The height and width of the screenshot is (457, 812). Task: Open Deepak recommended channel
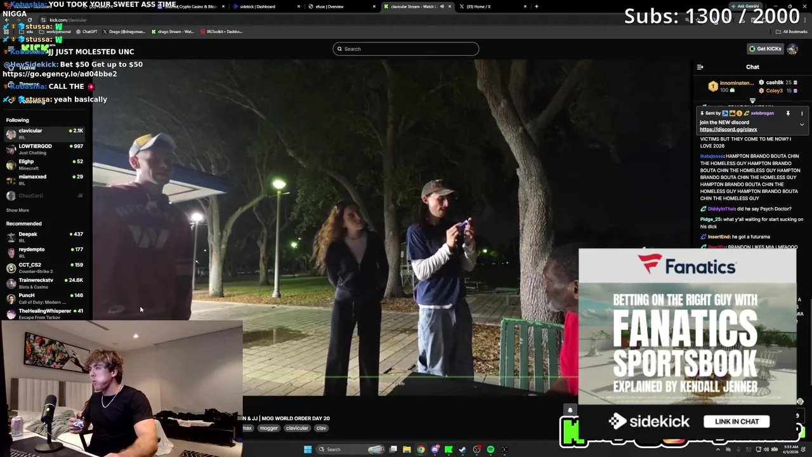click(44, 237)
